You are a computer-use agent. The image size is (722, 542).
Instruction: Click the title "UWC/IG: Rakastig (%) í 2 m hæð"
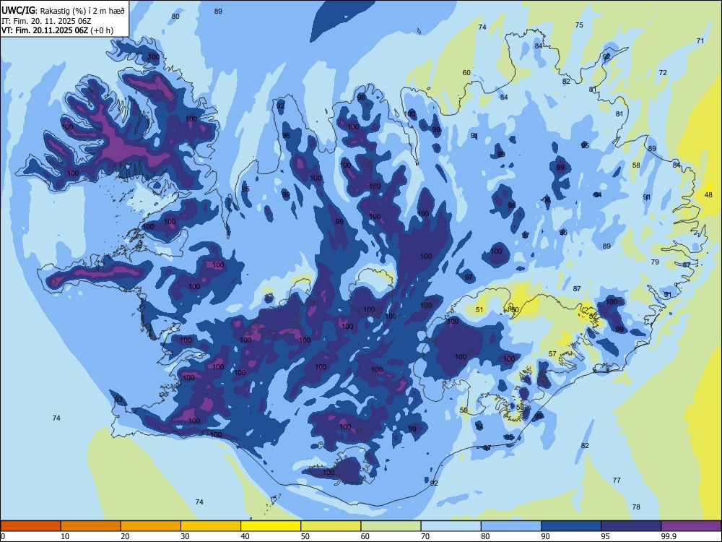click(63, 11)
